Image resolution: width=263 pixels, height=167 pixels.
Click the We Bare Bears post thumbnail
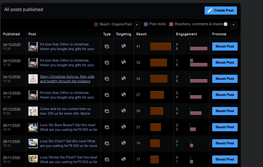pyautogui.click(x=33, y=127)
